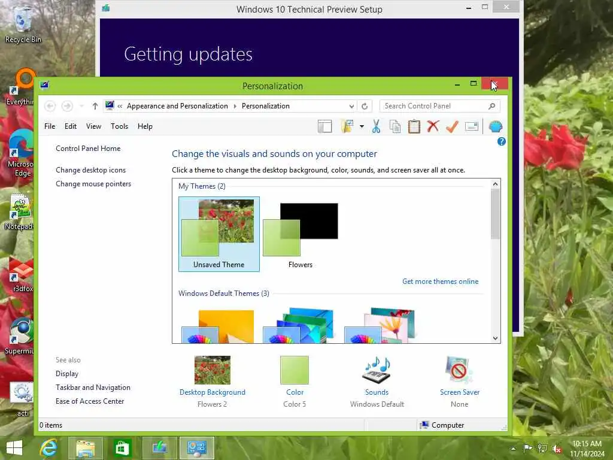Open the Edit menu

71,126
